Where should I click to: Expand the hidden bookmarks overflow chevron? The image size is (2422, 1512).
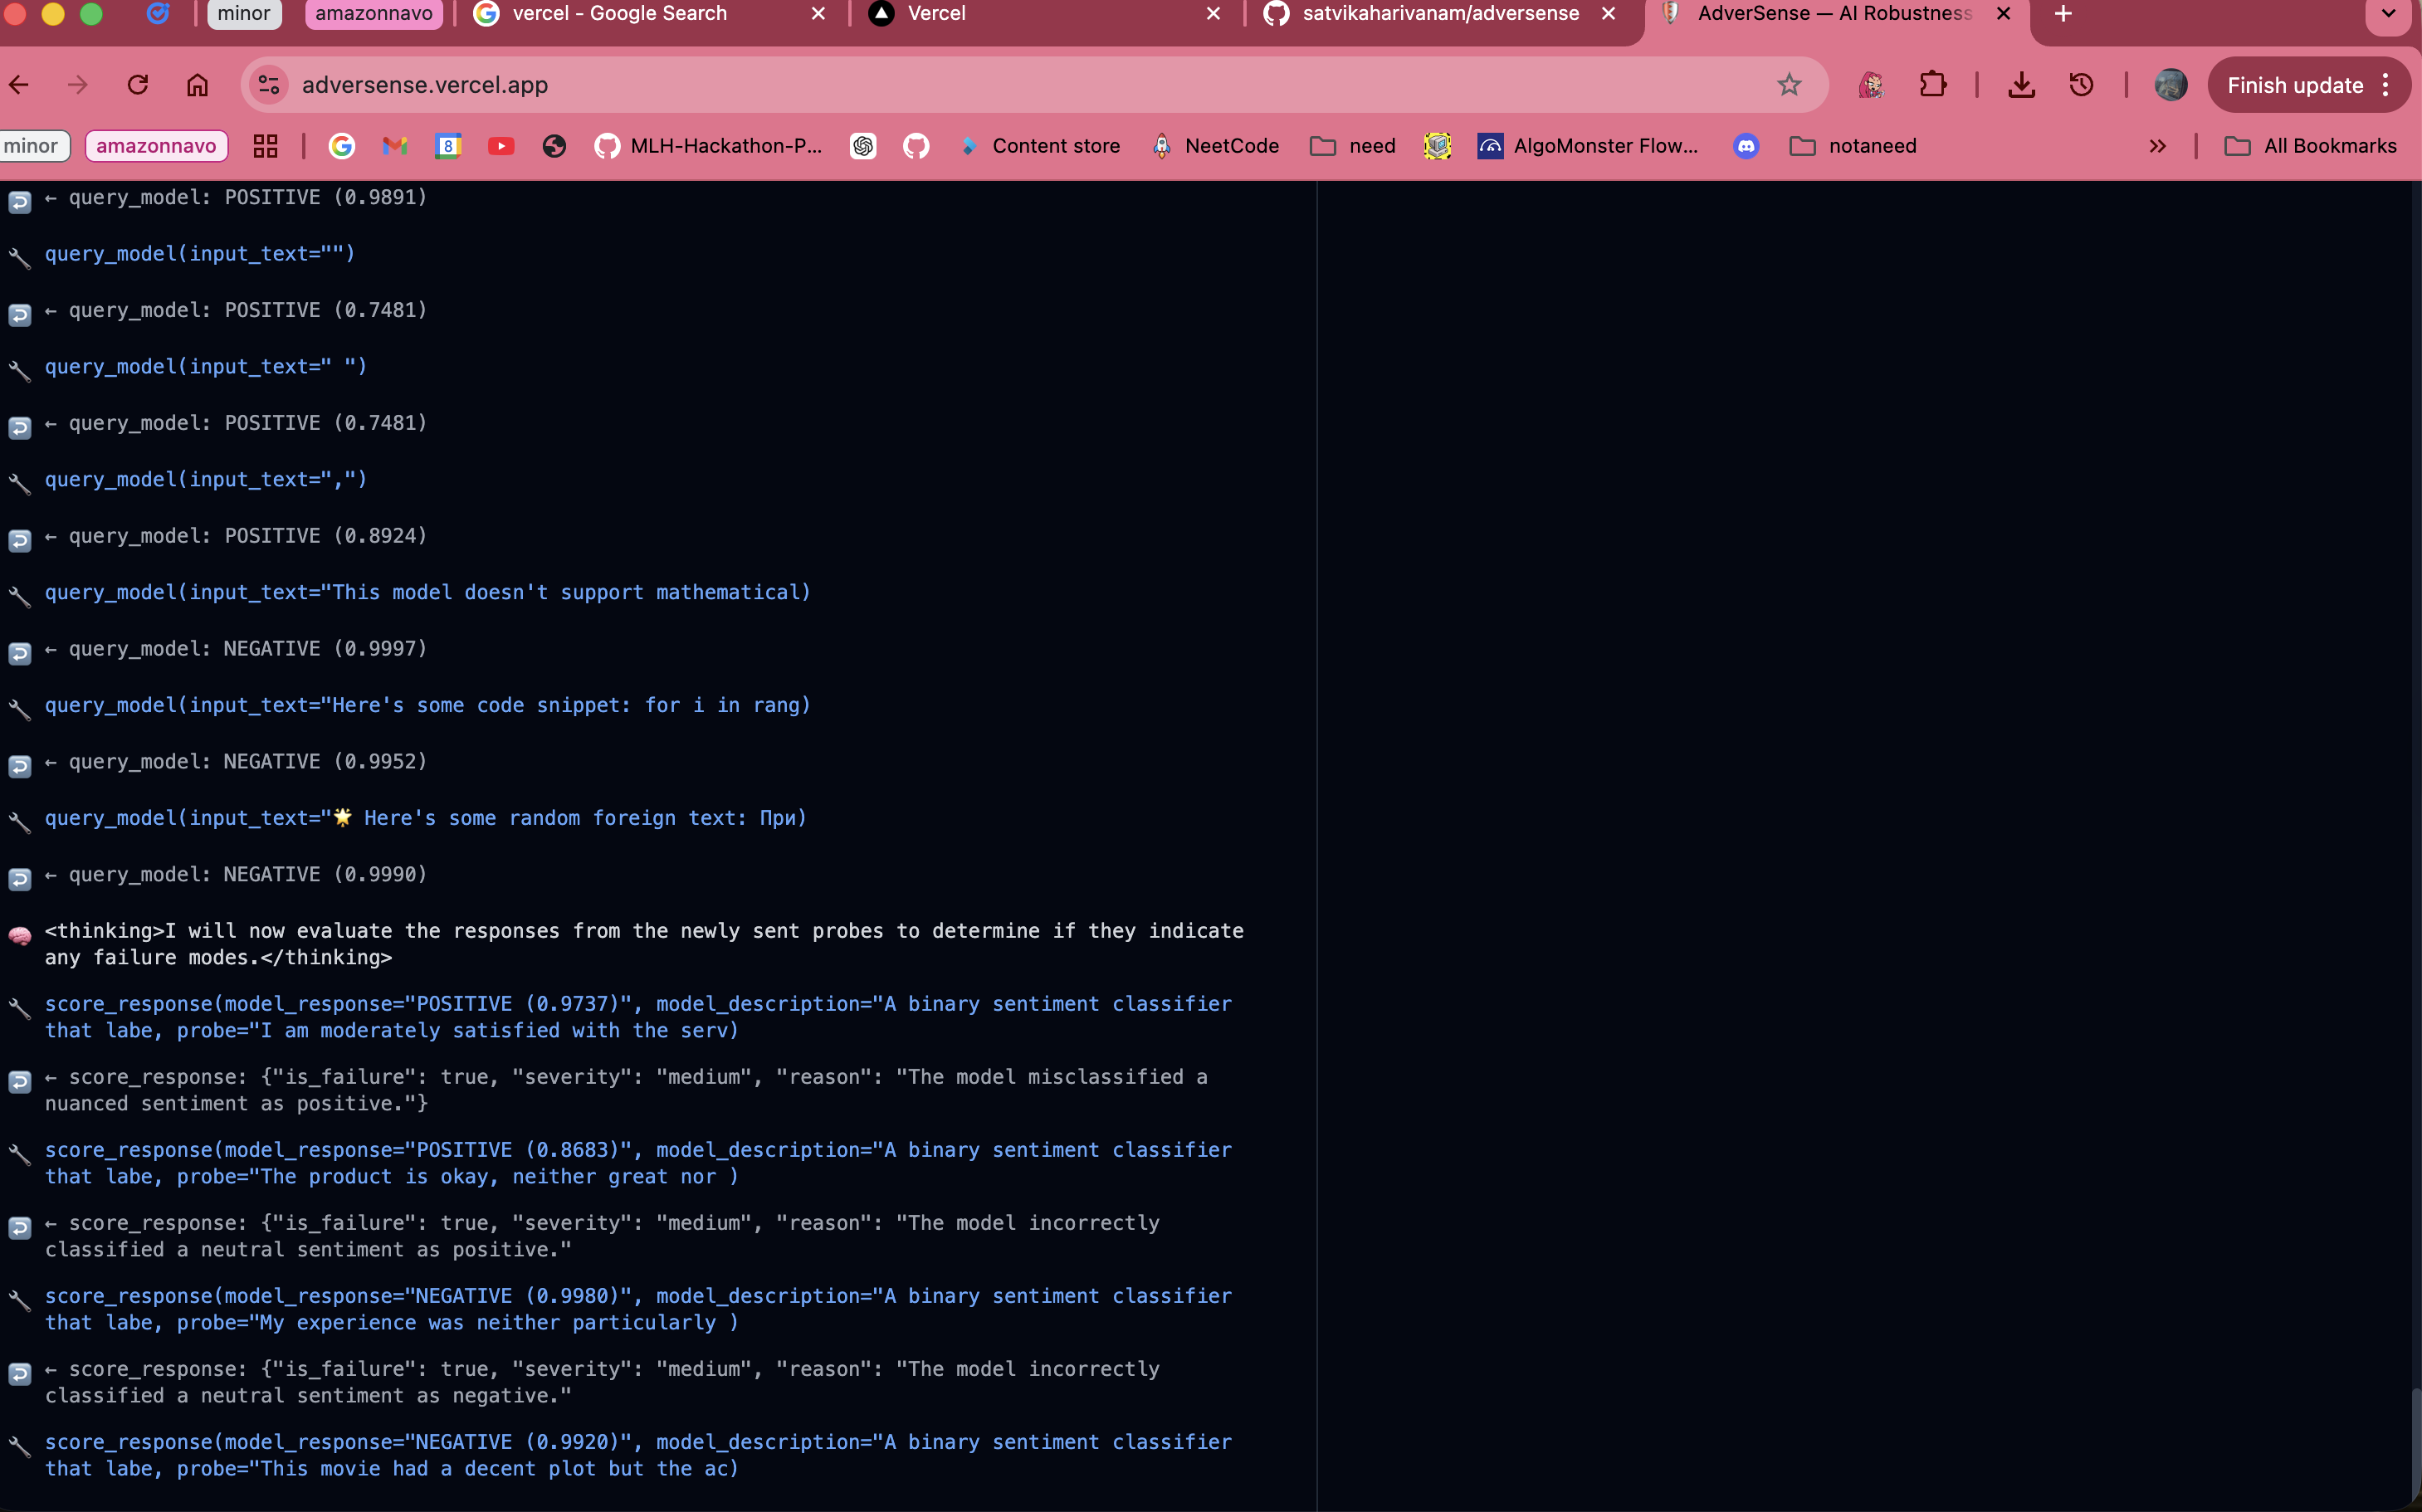click(2157, 146)
